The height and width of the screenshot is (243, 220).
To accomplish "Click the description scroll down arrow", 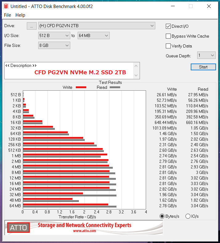I will point(136,75).
